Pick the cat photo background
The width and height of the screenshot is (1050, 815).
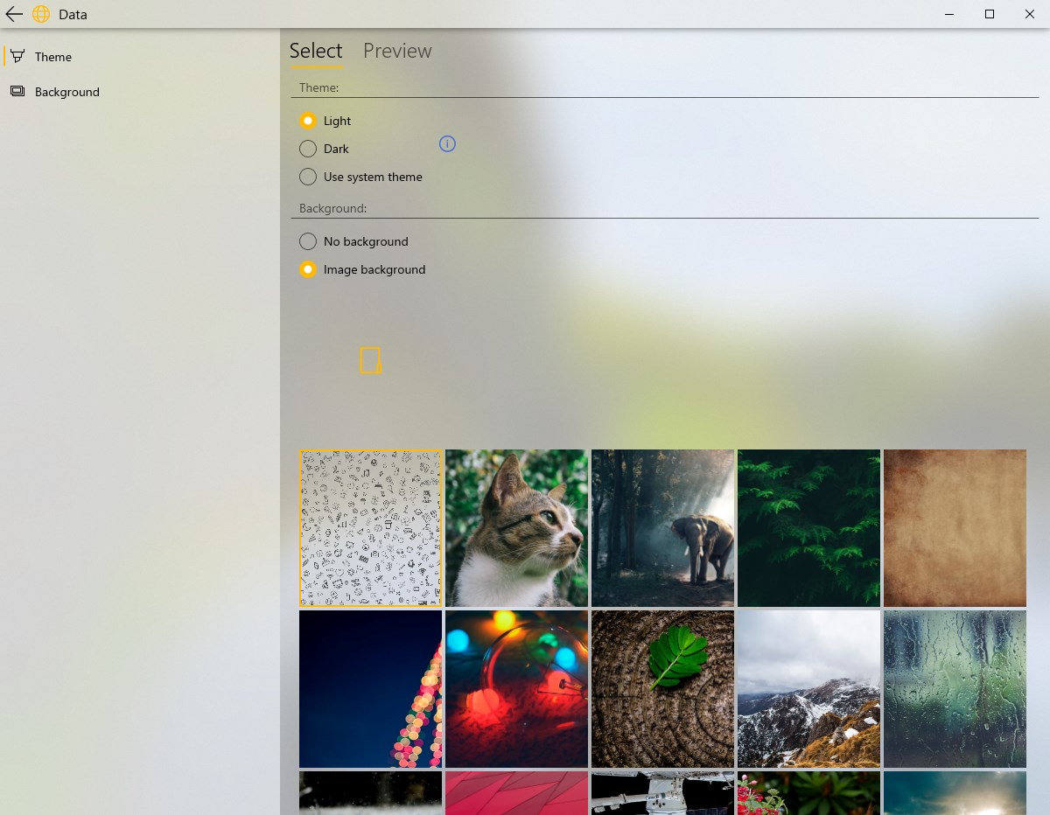pyautogui.click(x=516, y=528)
